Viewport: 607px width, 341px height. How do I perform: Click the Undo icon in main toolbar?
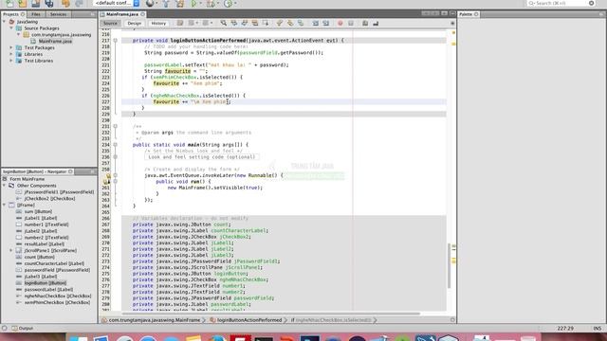(x=65, y=4)
